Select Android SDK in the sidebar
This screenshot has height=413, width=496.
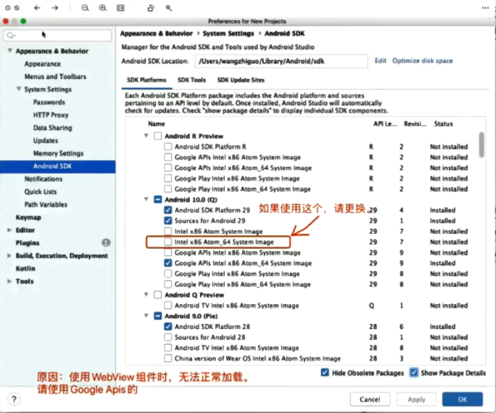click(x=58, y=166)
